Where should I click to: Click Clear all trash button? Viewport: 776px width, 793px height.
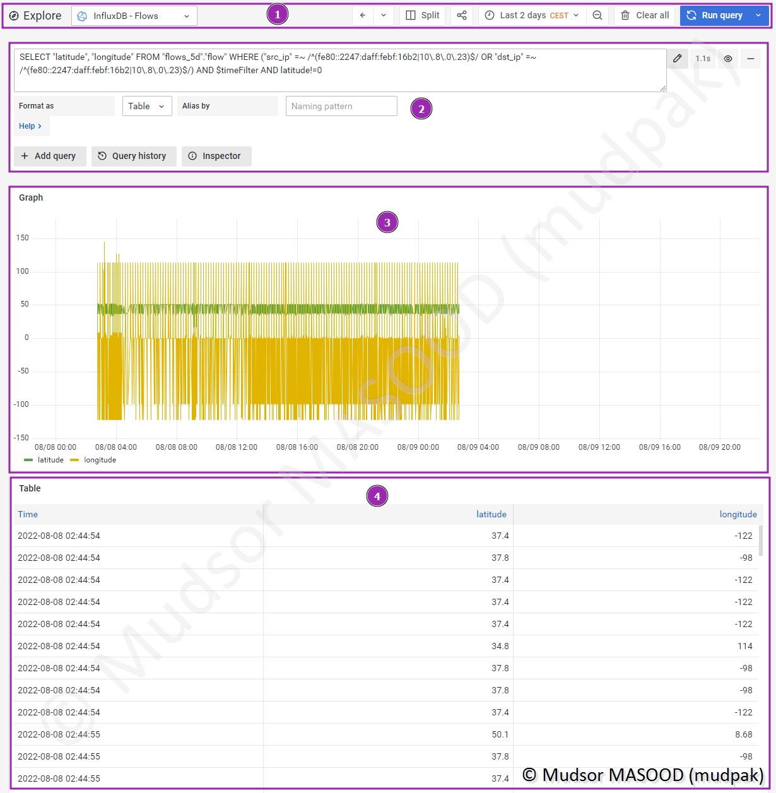[x=645, y=16]
